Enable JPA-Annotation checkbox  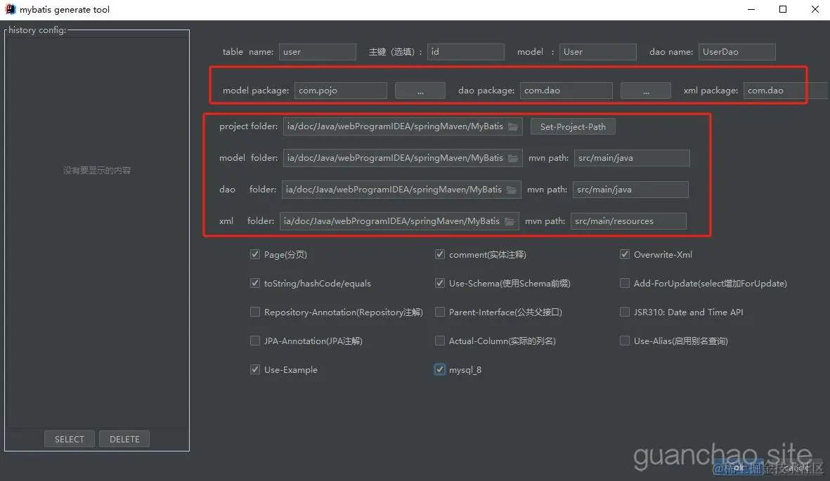click(x=255, y=341)
